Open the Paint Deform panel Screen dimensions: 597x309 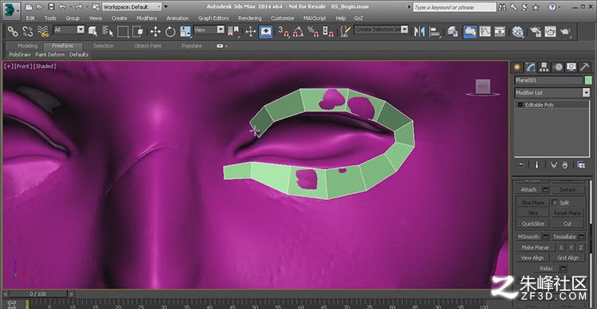tap(50, 54)
